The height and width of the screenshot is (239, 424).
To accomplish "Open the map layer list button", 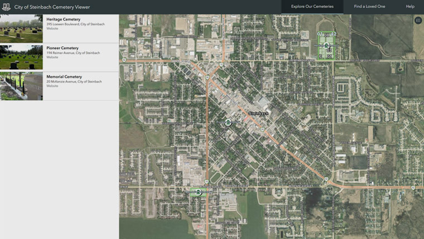I will 418,21.
